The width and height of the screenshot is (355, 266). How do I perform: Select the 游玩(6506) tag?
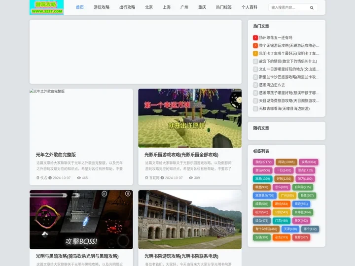(262, 170)
